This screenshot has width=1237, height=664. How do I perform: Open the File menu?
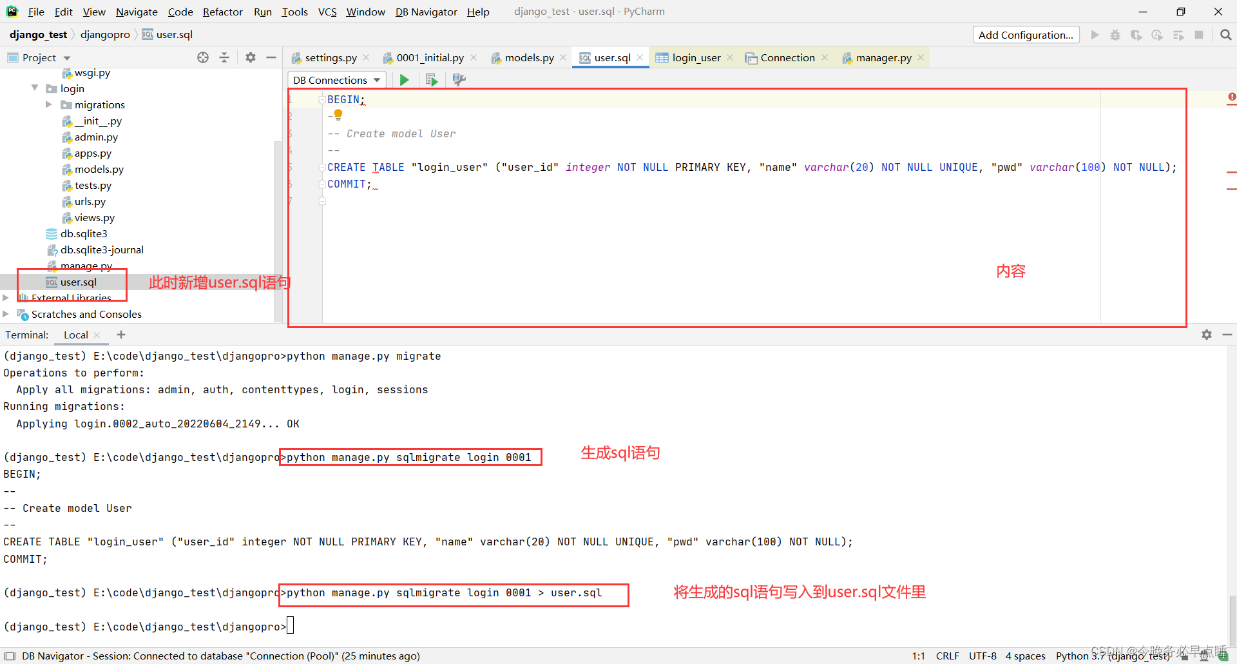click(36, 12)
